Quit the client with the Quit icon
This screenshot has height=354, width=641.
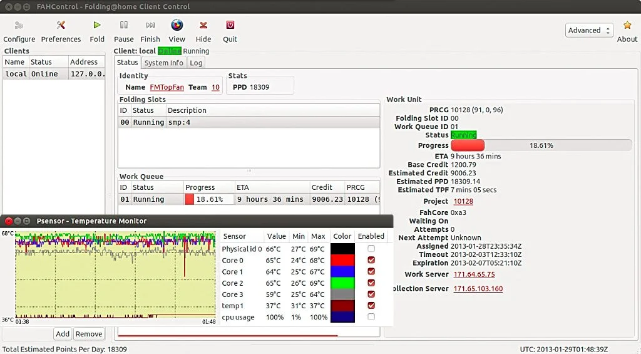click(x=230, y=25)
